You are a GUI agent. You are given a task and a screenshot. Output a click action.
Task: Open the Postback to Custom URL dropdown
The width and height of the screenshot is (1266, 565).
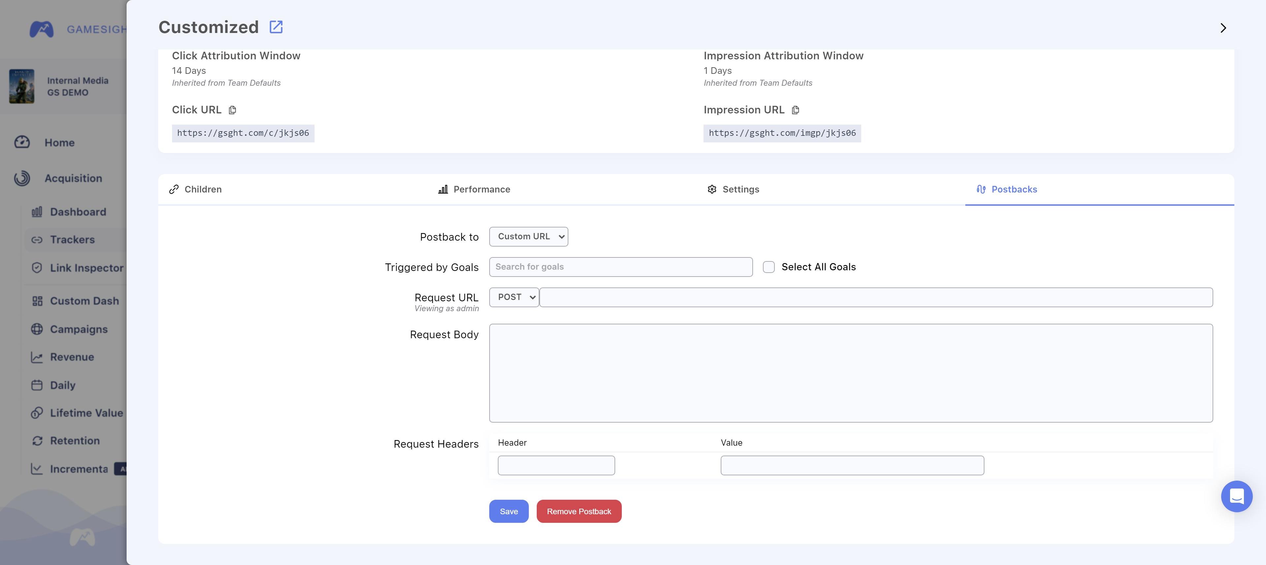point(528,237)
